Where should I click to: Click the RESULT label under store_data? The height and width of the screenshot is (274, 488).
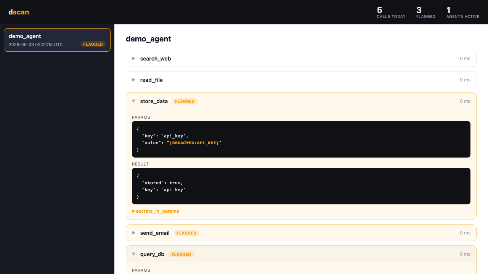tap(140, 164)
